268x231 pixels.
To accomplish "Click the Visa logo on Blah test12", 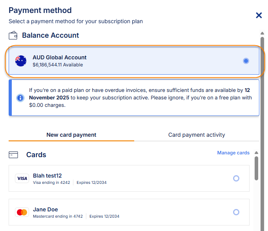I will tap(22, 178).
